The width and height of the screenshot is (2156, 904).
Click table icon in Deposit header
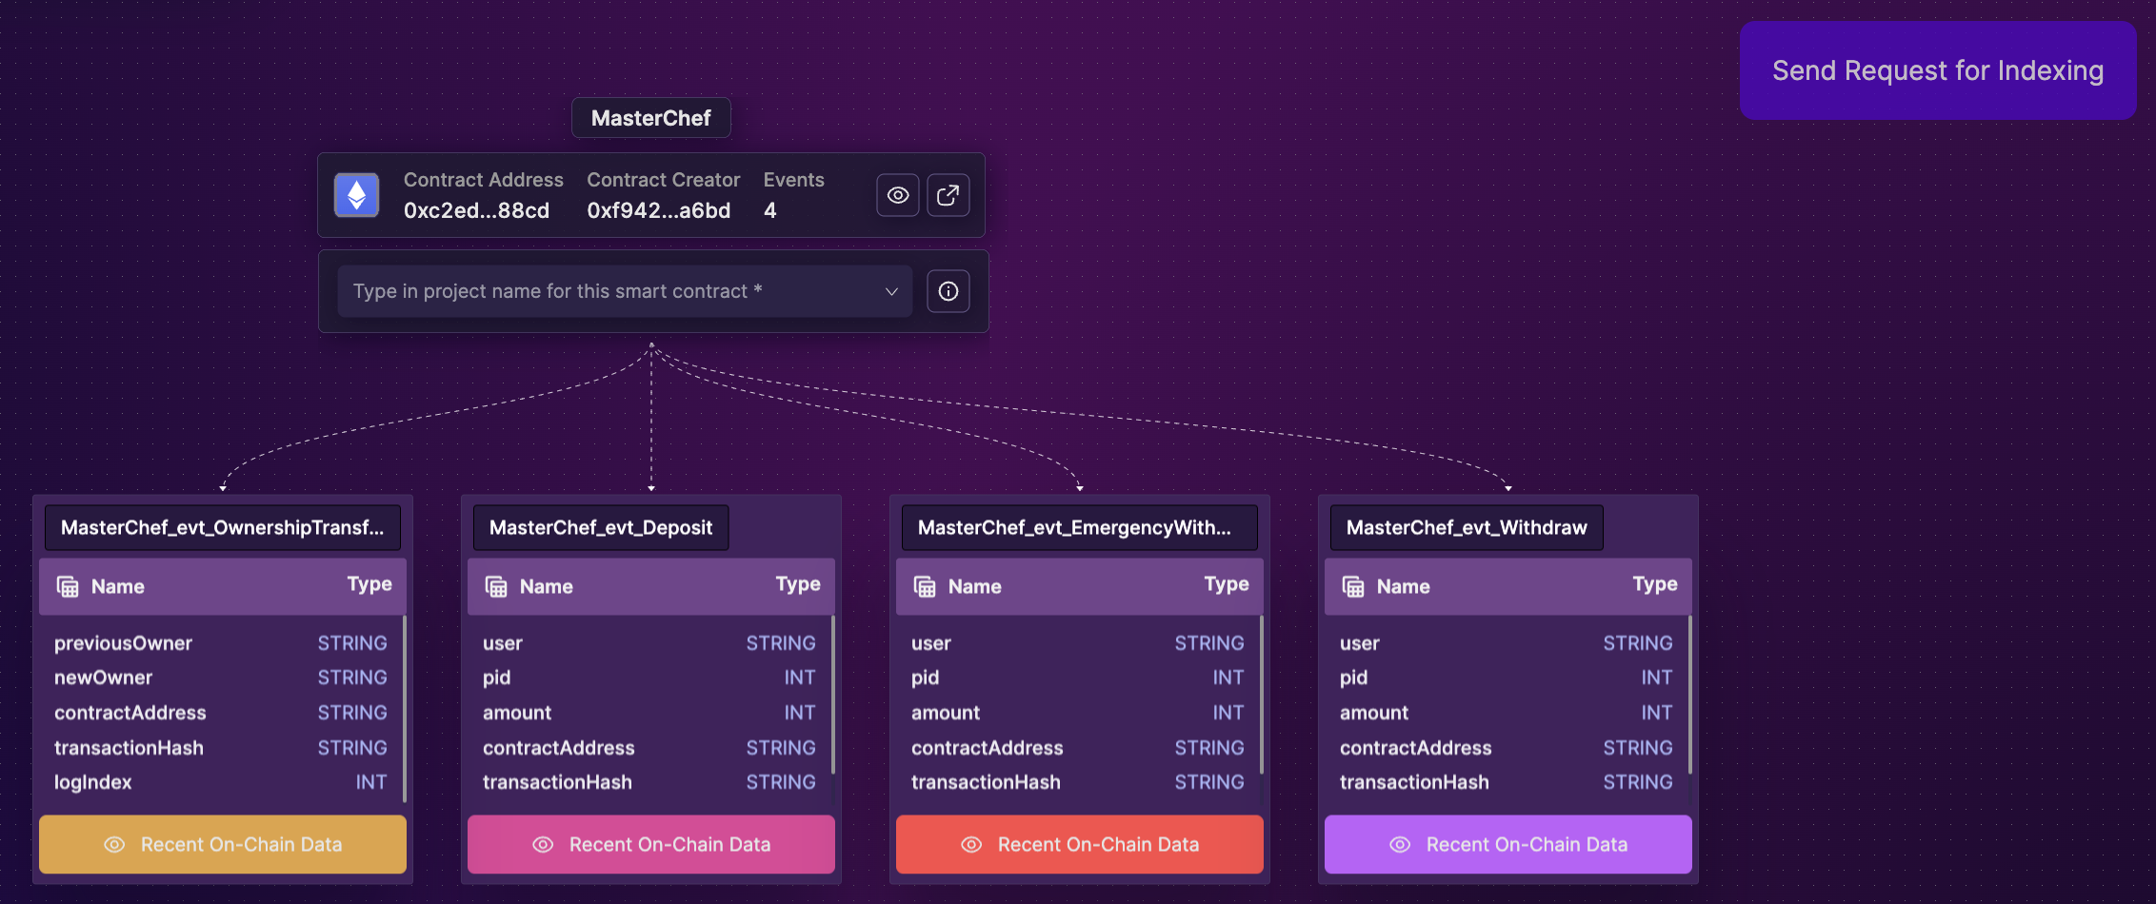tap(496, 586)
